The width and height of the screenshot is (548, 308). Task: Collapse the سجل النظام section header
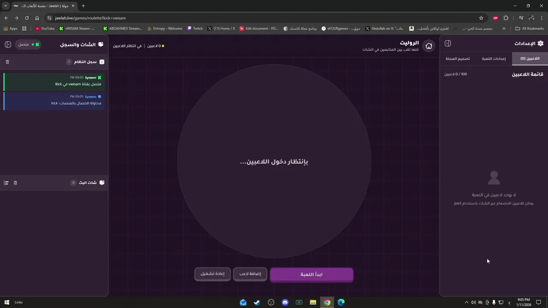[x=54, y=62]
